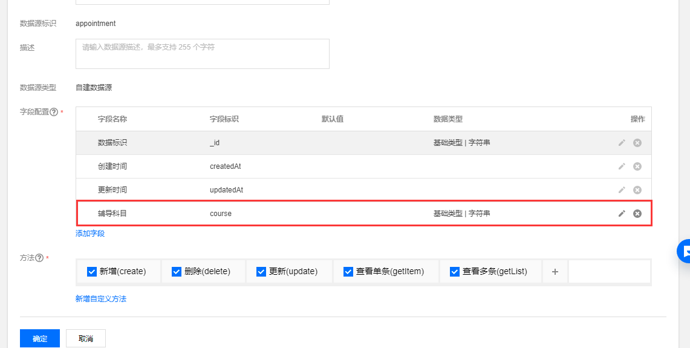This screenshot has height=348, width=690.
Task: Focus the 描述 description text area
Action: pos(203,54)
